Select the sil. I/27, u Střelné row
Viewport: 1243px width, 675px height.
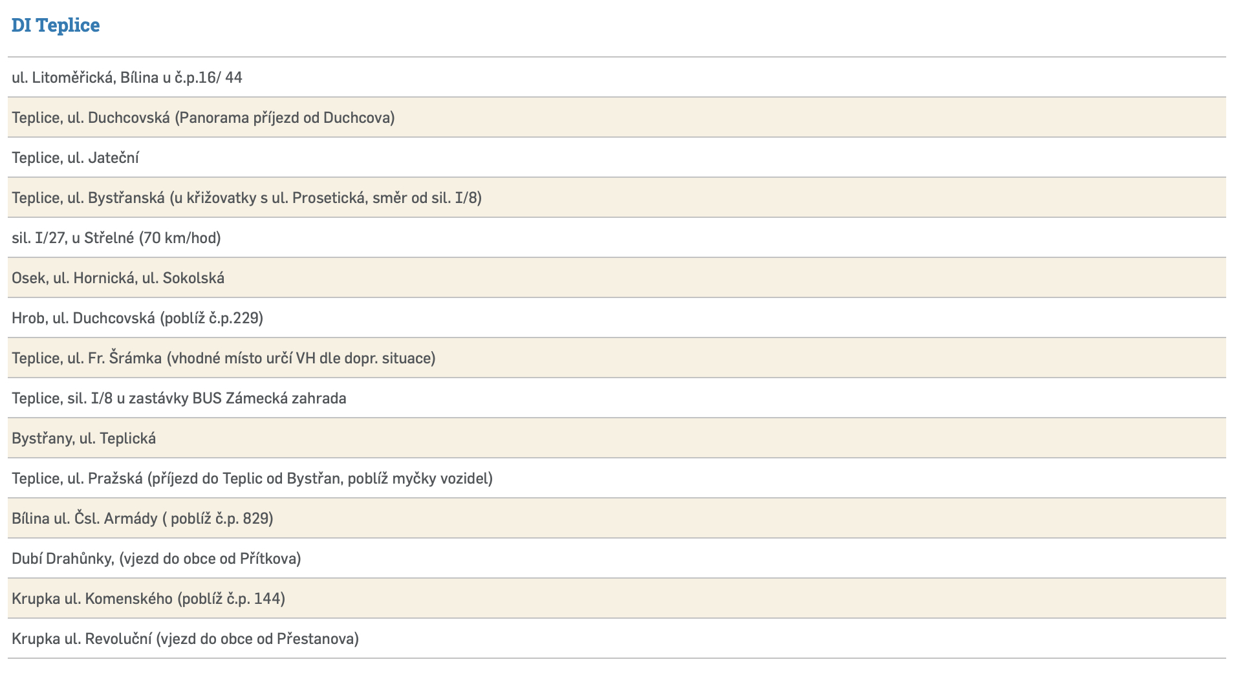coord(116,238)
